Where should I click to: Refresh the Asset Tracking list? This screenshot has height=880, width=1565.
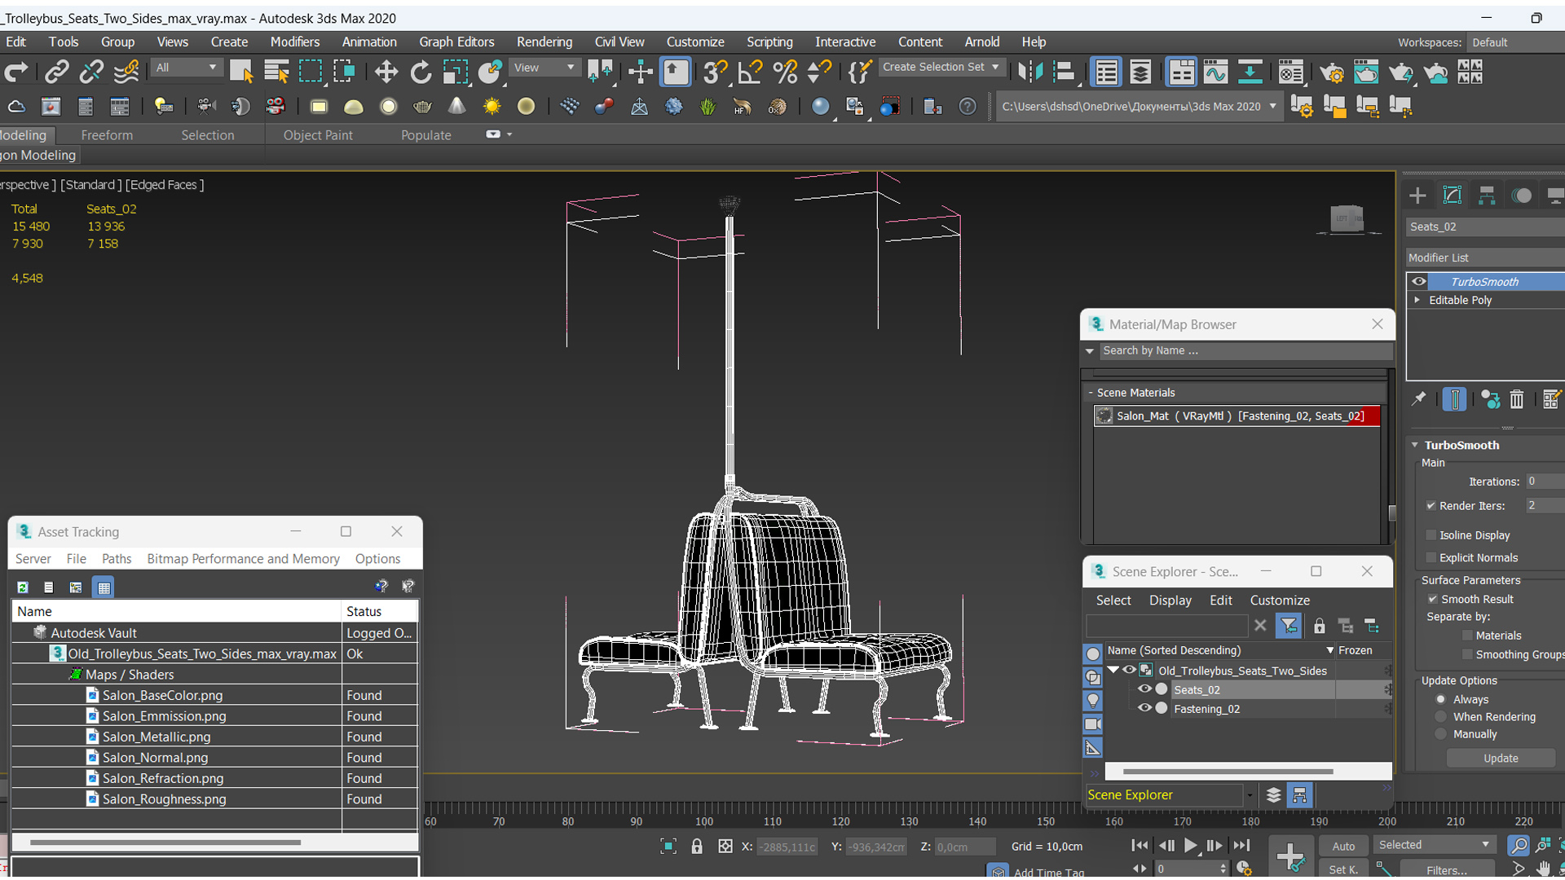(x=23, y=587)
